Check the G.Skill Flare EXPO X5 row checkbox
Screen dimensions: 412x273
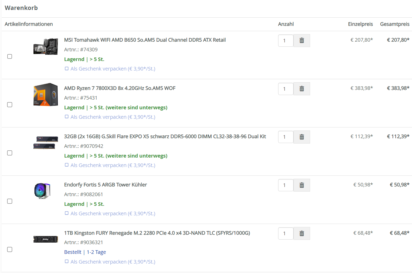point(10,153)
